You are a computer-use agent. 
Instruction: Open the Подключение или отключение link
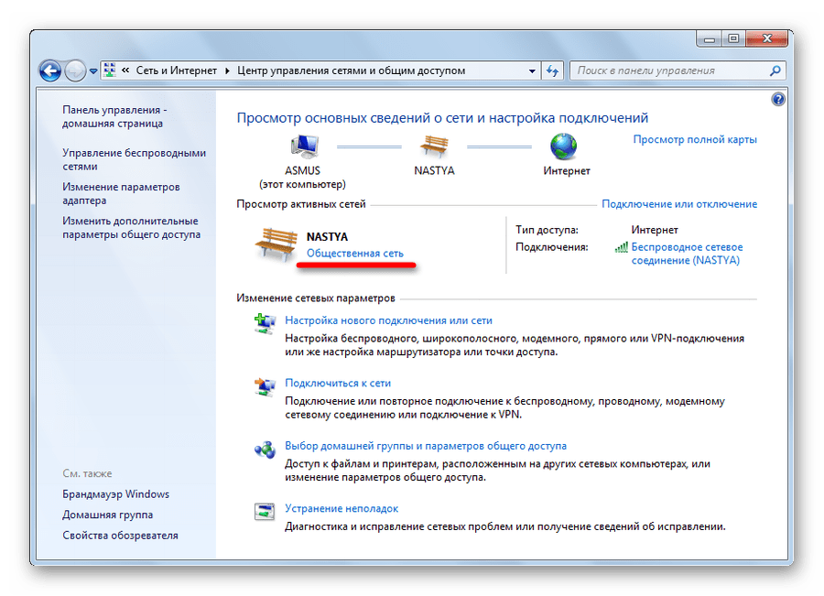682,203
